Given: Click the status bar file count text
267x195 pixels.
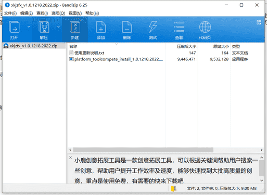Looking at the screenshot, I should pos(222,188).
